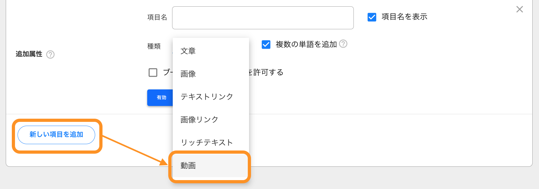Screen dimensions: 539x189
Task: Uncheck the 項目名を表示 checkbox
Action: coord(372,17)
